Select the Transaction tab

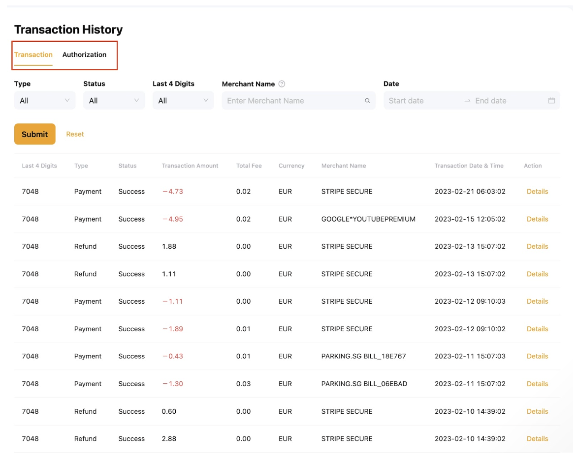[33, 55]
